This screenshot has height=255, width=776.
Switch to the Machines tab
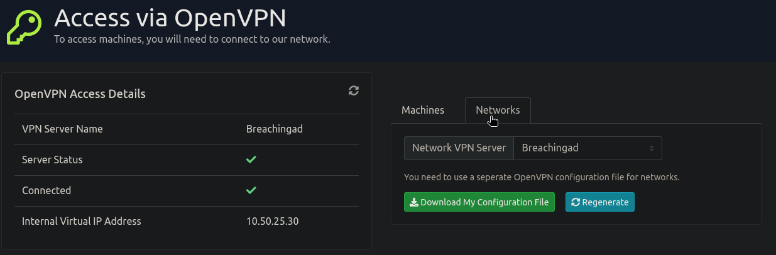tap(423, 110)
